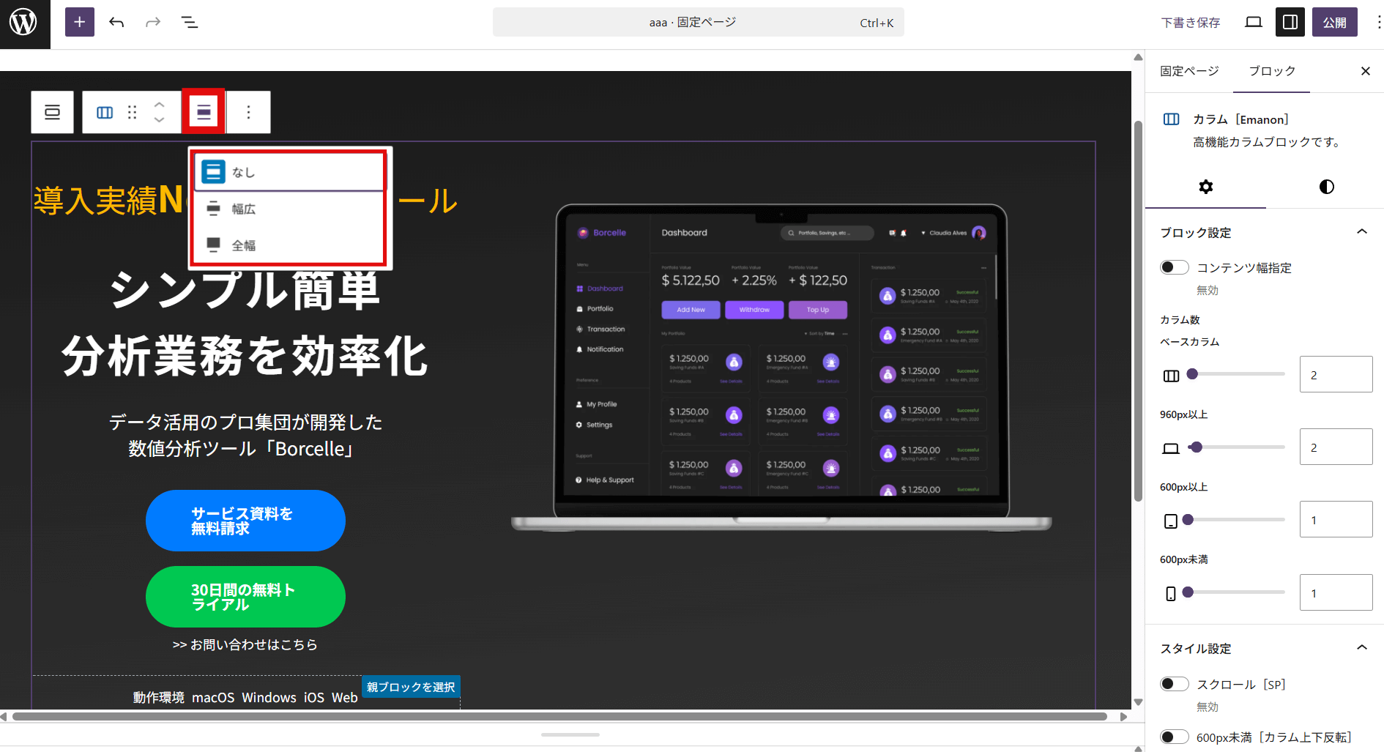Click the undo arrow icon
1384x752 pixels.
(x=116, y=23)
